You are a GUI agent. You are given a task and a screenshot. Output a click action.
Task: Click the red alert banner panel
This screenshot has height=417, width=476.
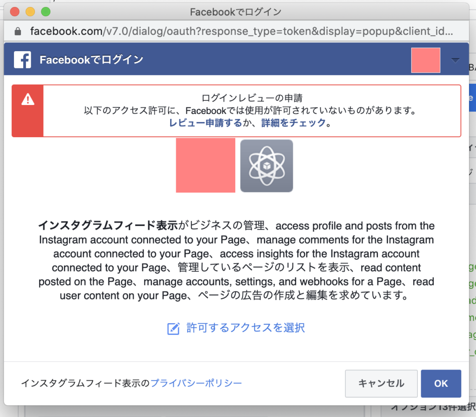(238, 111)
